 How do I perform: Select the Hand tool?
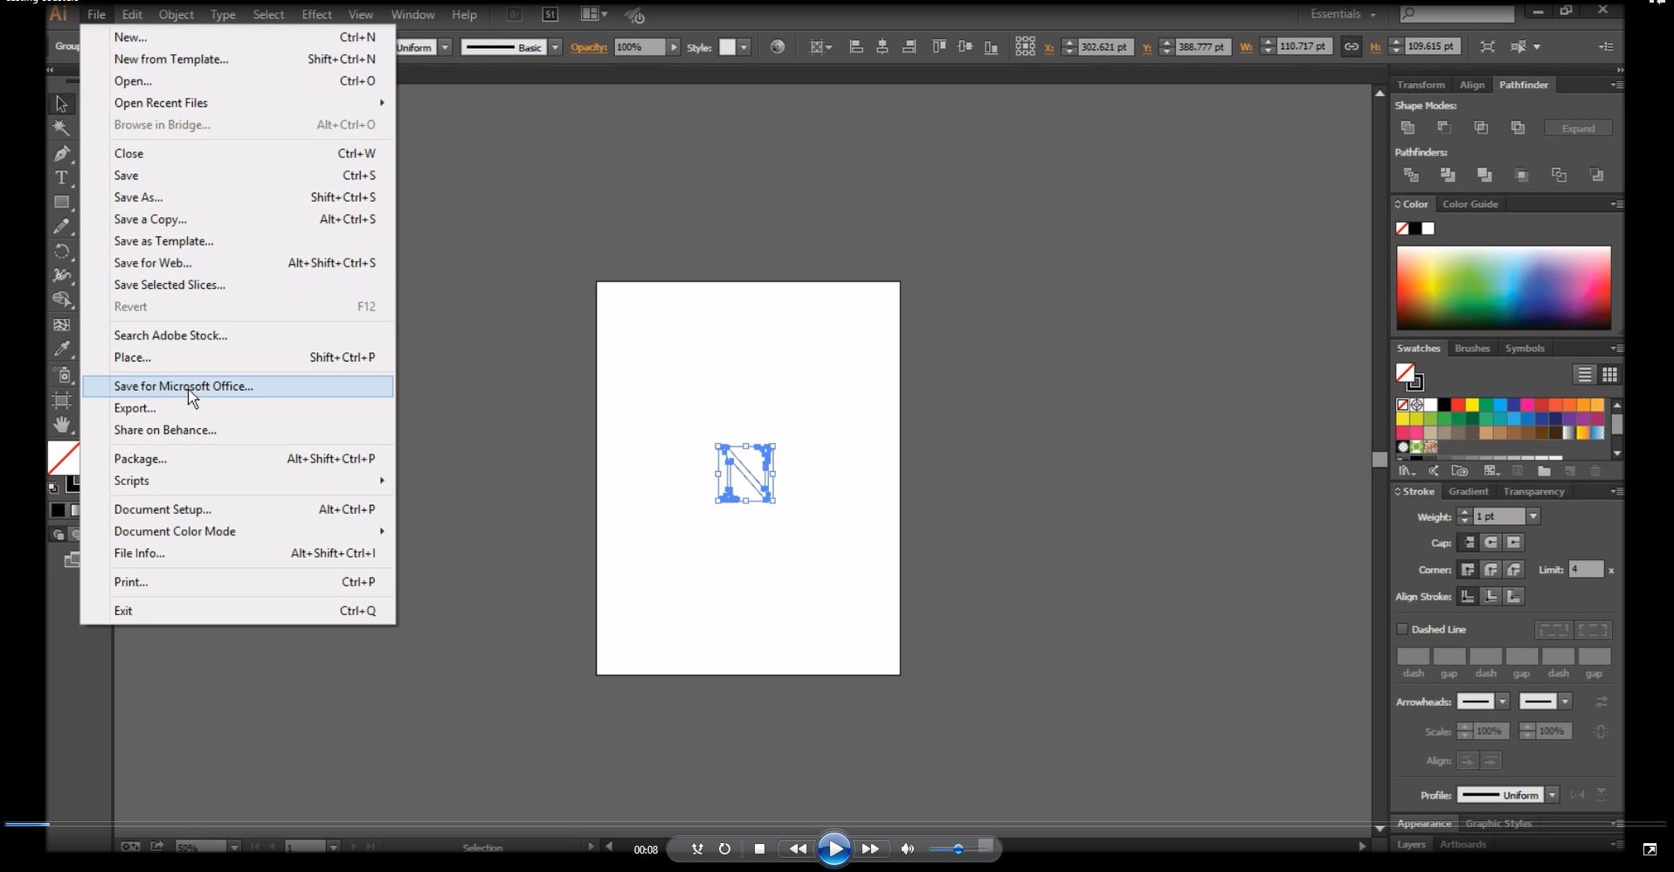click(x=61, y=425)
